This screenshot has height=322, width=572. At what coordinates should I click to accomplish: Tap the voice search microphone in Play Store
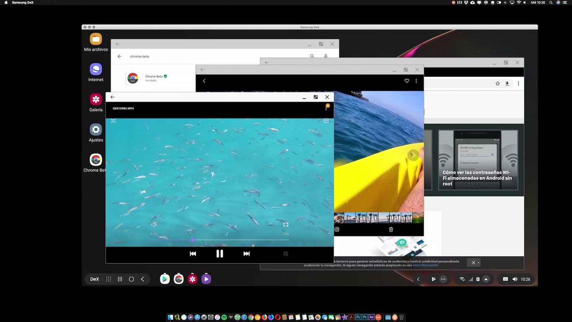[325, 56]
